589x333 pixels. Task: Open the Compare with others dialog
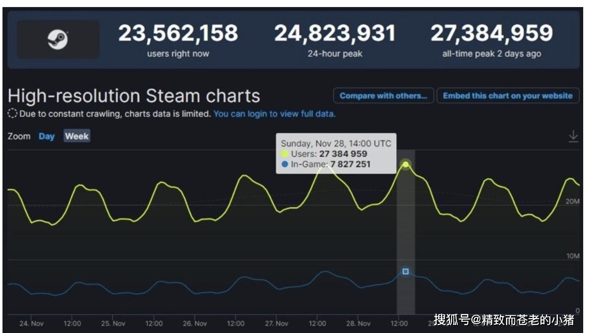pos(383,96)
